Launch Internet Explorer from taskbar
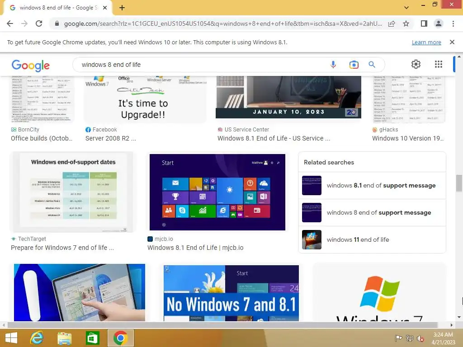 tap(37, 338)
